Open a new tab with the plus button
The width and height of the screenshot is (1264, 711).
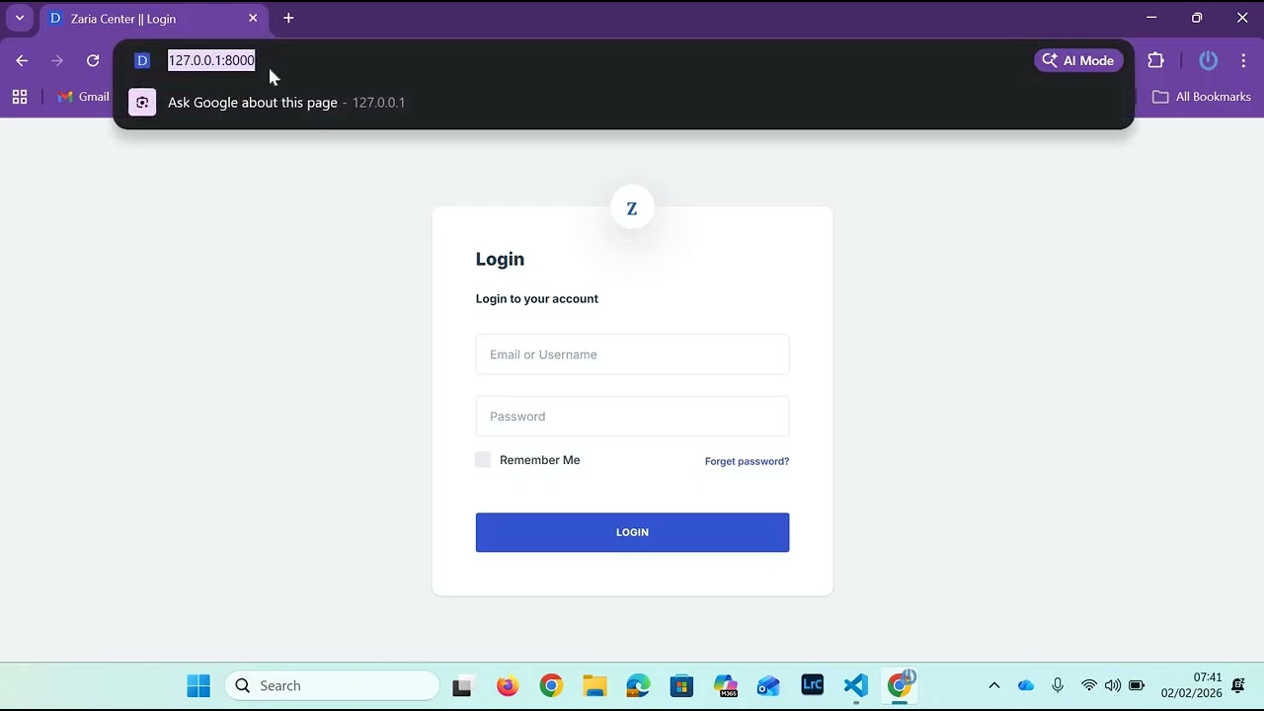pos(288,18)
